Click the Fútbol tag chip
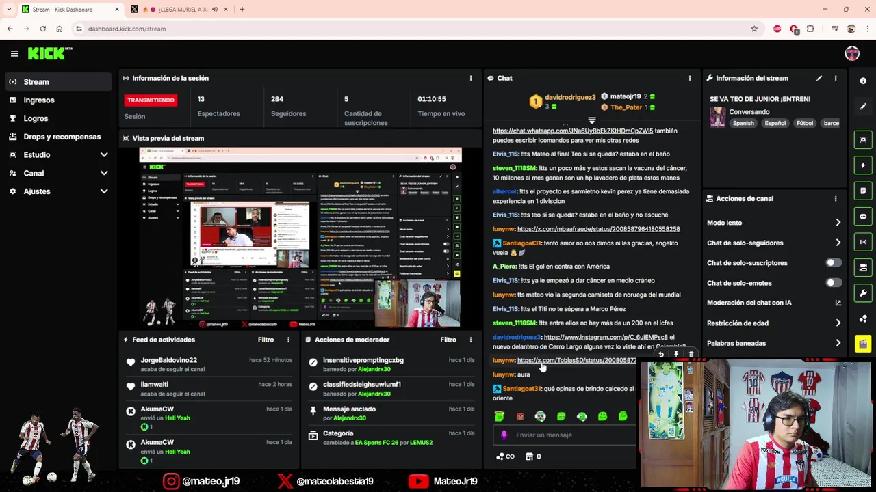 (805, 123)
